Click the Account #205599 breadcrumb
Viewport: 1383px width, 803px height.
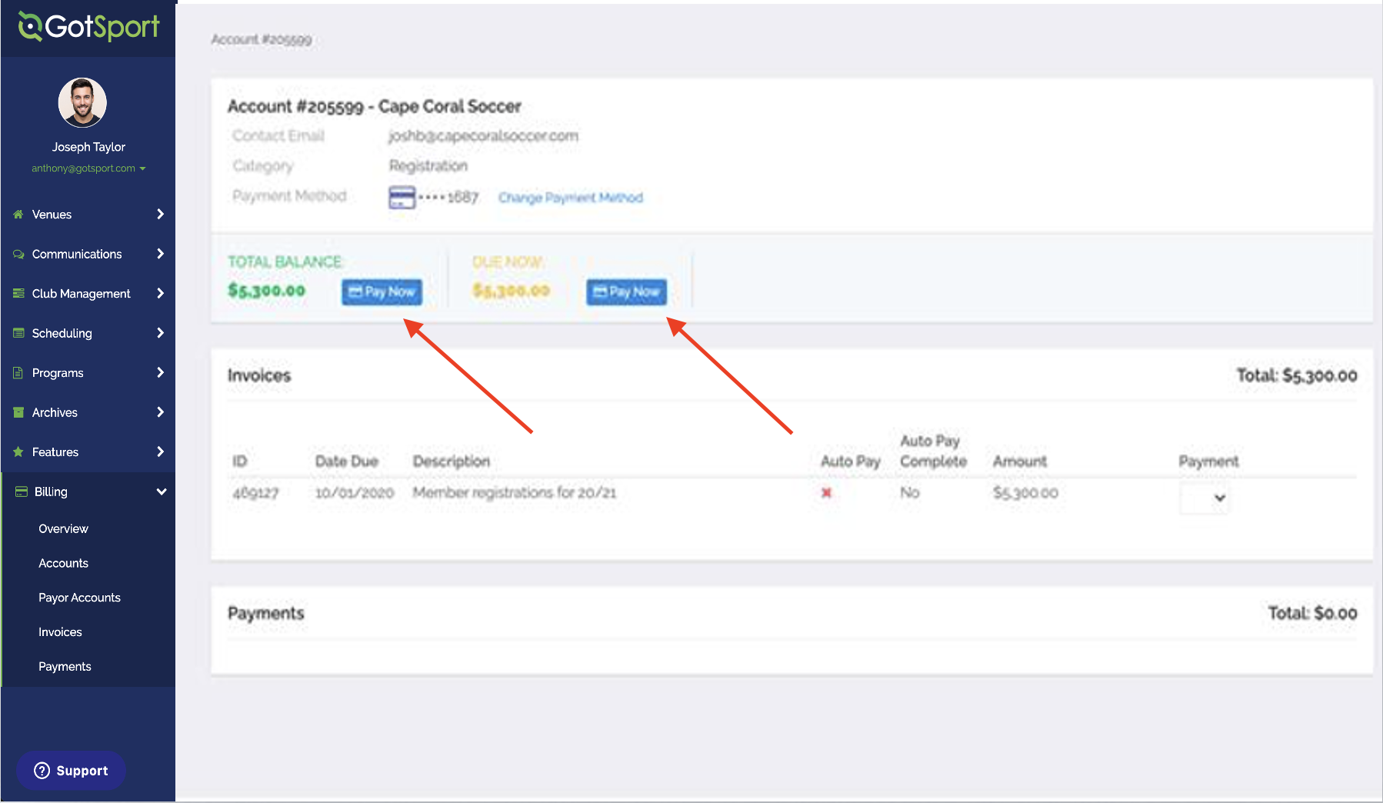(x=262, y=39)
